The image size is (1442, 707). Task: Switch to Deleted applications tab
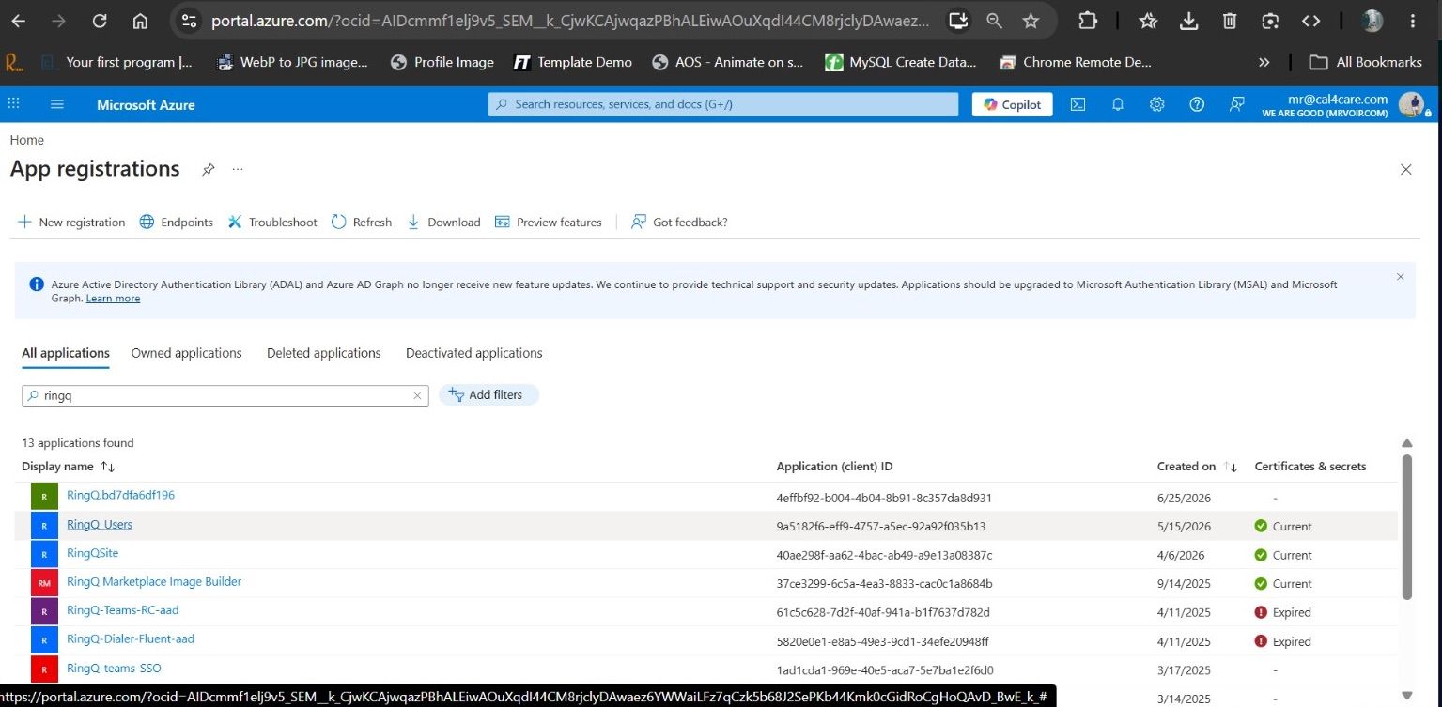click(x=324, y=353)
